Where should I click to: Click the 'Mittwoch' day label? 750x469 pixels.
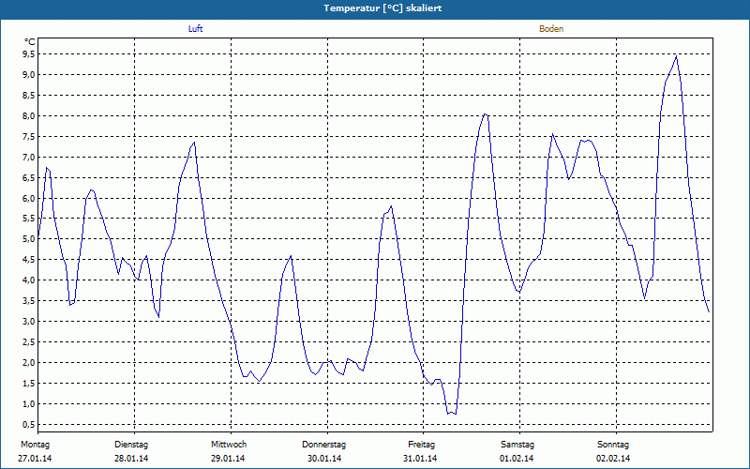click(x=229, y=445)
